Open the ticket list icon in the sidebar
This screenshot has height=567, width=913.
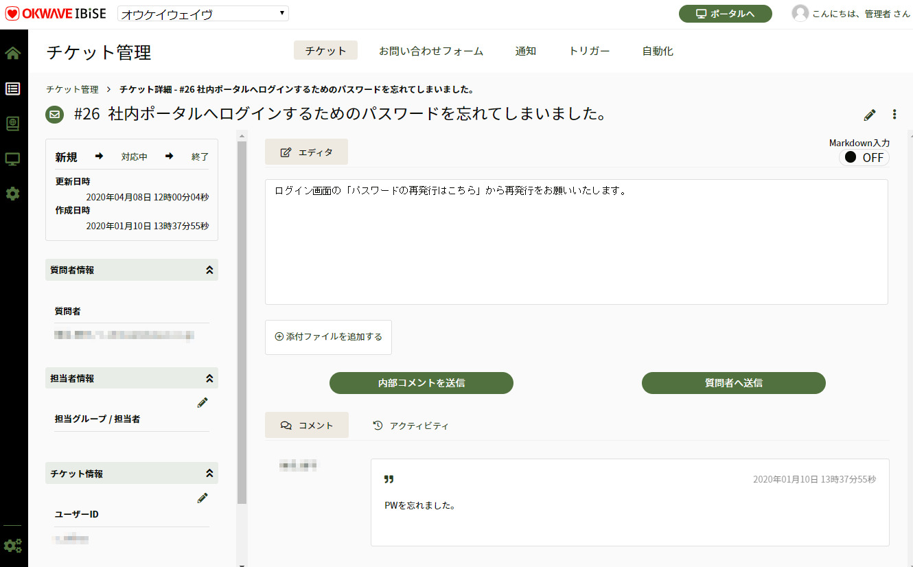12,89
